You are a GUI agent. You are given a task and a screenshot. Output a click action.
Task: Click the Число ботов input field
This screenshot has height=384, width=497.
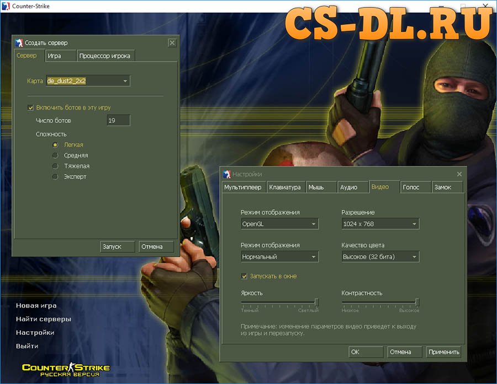119,121
